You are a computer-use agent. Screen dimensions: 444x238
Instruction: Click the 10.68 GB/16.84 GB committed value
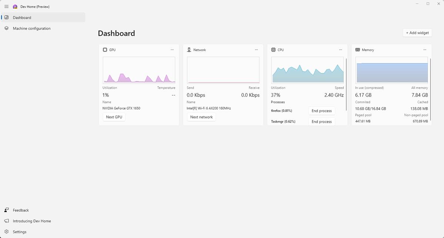370,109
